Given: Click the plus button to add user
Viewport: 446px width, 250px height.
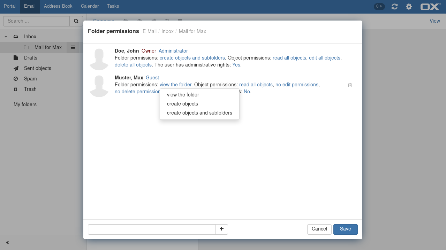Looking at the screenshot, I should (221, 229).
